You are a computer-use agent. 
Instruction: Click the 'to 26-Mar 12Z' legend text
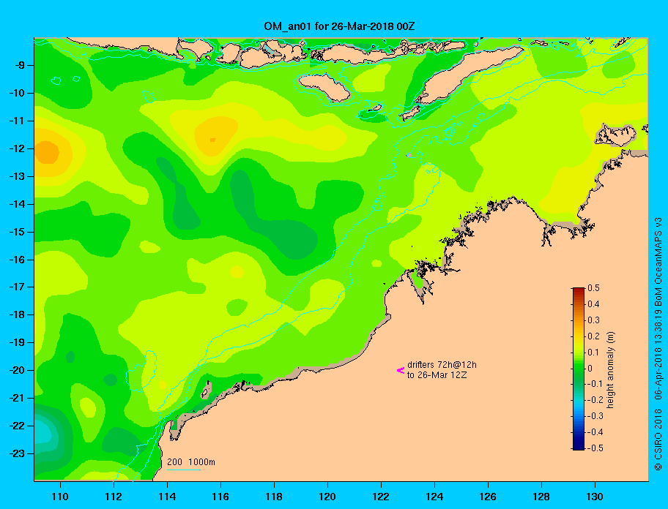[437, 375]
